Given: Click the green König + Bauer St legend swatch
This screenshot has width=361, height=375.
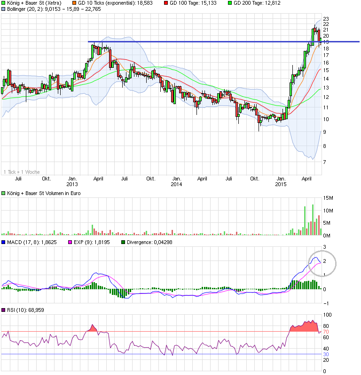Looking at the screenshot, I should [4, 3].
